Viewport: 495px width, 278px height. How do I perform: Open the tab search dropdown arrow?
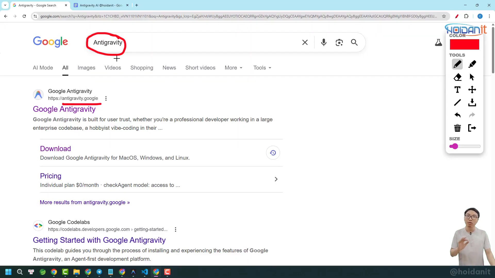pos(5,5)
